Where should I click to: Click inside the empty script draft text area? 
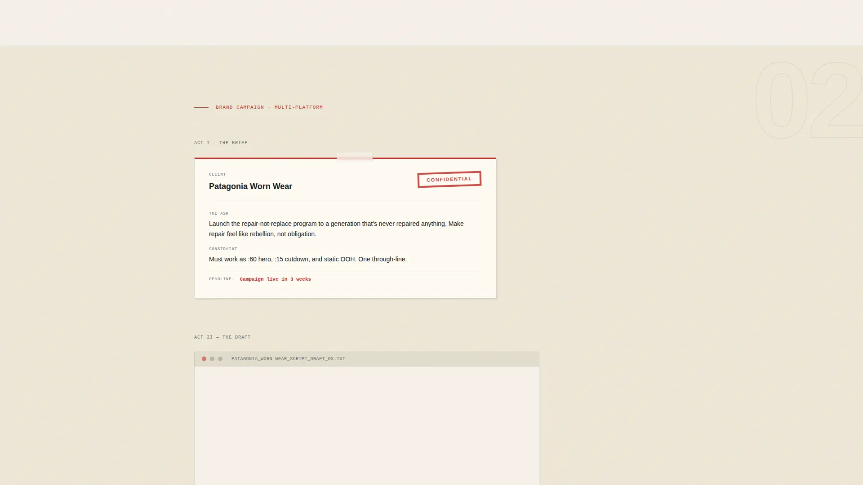pos(367,425)
